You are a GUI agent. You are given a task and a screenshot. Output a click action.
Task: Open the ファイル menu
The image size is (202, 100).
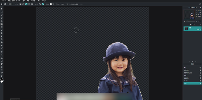tap(4, 1)
